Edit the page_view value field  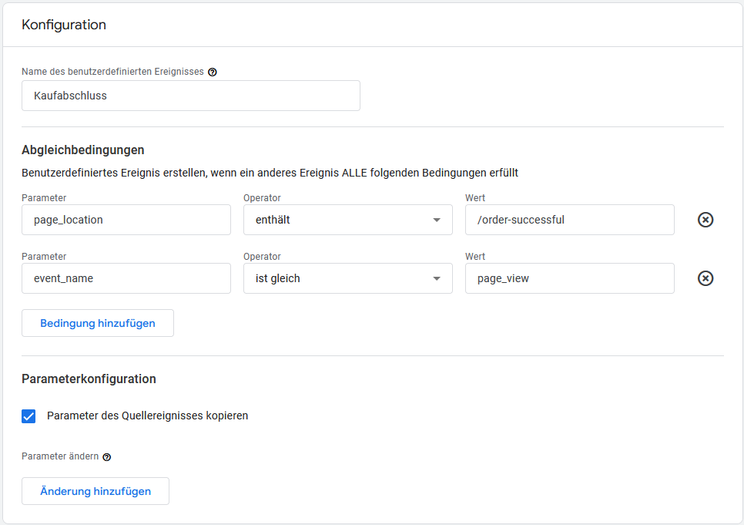[569, 278]
